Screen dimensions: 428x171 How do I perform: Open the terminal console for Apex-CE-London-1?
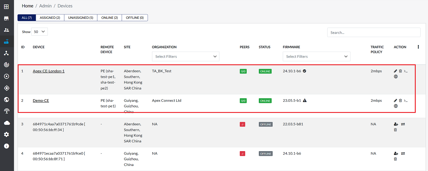coord(406,71)
